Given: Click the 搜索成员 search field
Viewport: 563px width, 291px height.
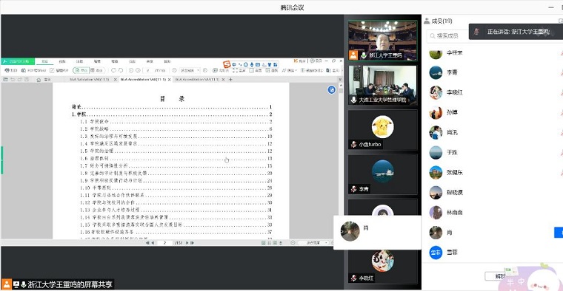Looking at the screenshot, I should tap(447, 35).
